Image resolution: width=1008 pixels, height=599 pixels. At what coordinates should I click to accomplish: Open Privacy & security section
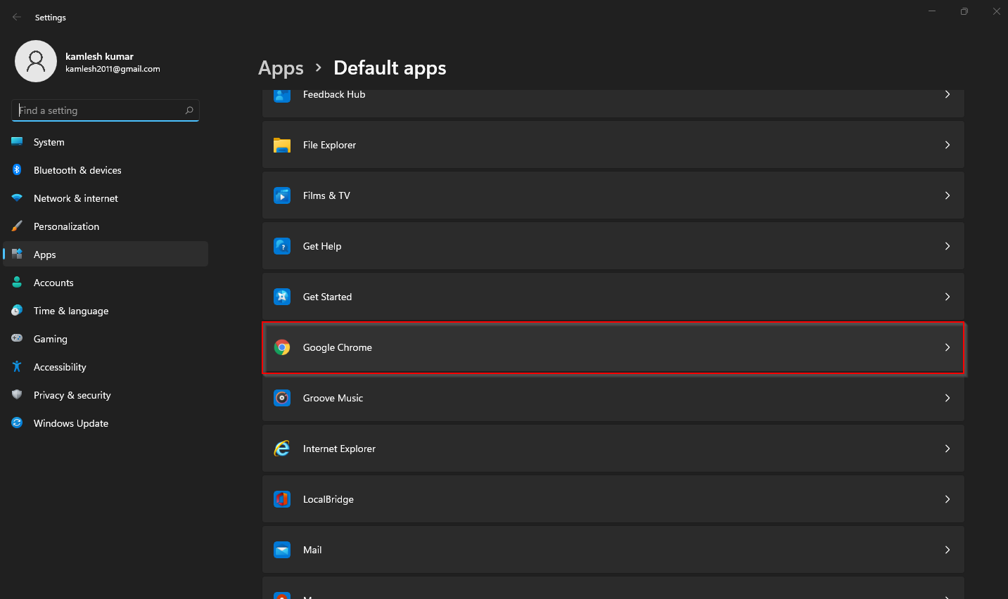coord(106,395)
